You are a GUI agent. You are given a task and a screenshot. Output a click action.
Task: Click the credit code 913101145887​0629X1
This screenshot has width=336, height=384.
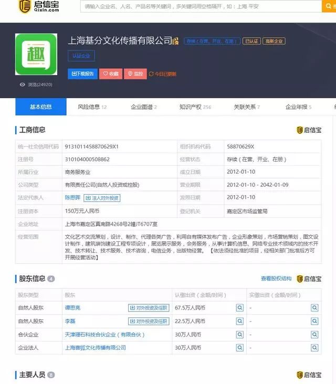(92, 146)
